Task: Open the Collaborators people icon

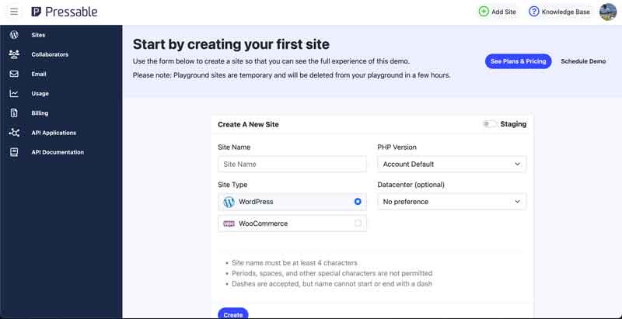Action: (x=14, y=54)
